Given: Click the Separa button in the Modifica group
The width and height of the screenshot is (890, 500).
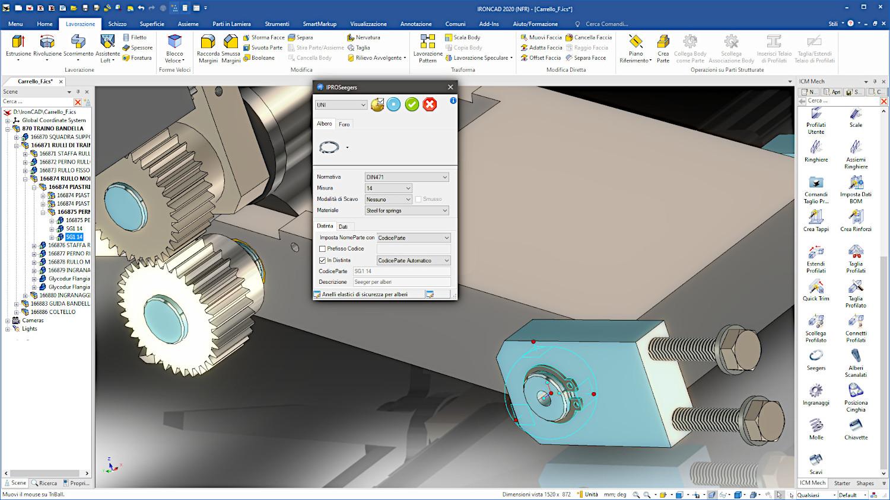Looking at the screenshot, I should click(304, 37).
